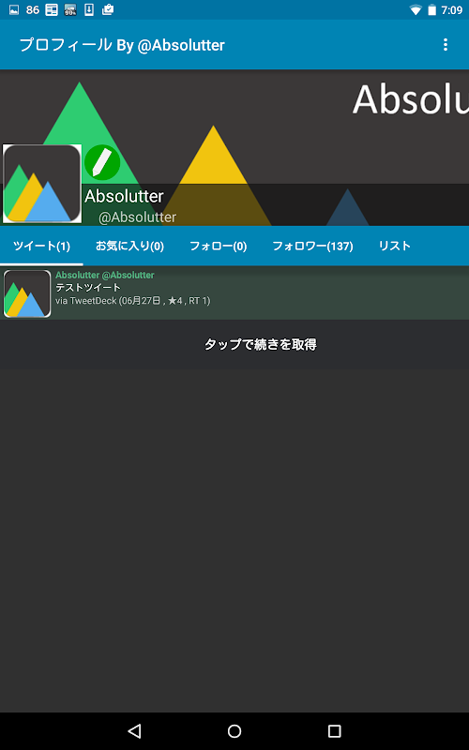Switch to the ツイート(1) tab
The image size is (469, 750).
coord(41,246)
